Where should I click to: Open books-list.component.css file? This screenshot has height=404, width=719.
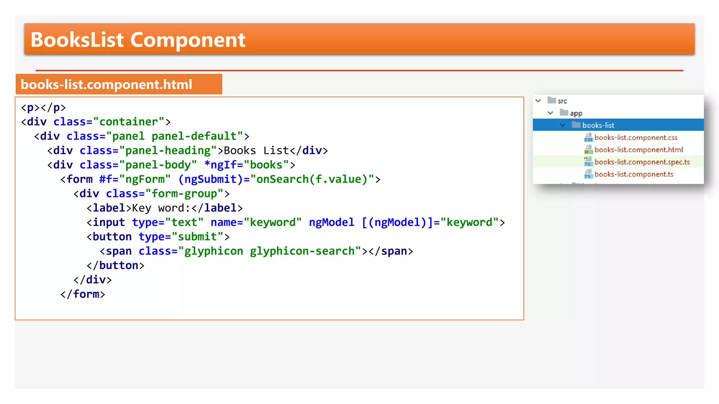(636, 137)
